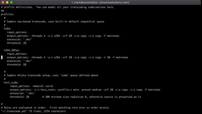Click 'threshold: 20' under the hevc_cuda profile
Viewport: 202px width, 114px height.
tap(20, 97)
